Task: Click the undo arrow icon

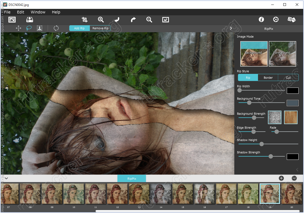Action: (x=117, y=20)
